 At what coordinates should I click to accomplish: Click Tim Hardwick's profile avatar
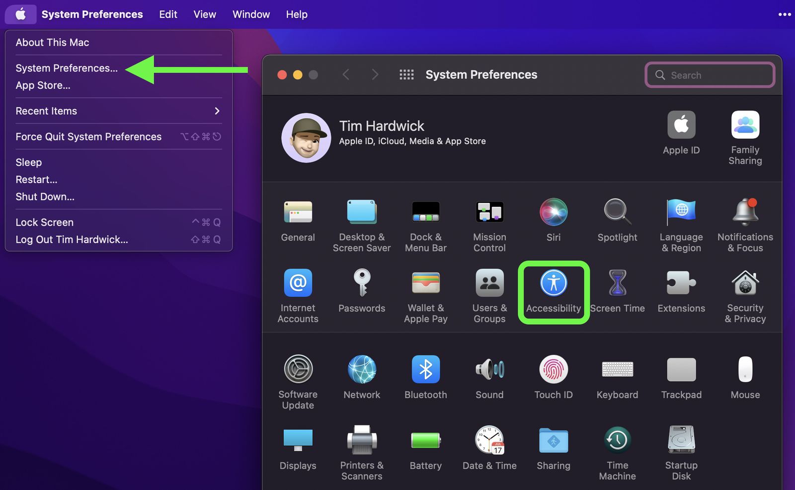click(x=306, y=138)
